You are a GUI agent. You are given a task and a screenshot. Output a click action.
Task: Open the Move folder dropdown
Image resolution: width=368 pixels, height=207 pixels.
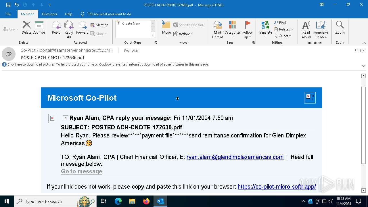166,30
